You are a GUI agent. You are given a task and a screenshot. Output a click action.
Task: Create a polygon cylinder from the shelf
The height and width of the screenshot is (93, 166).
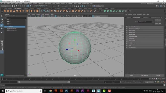coord(11,11)
